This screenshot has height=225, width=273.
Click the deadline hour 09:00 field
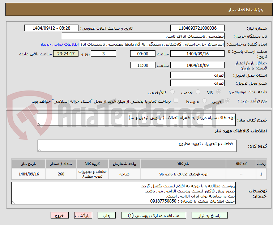point(142,54)
